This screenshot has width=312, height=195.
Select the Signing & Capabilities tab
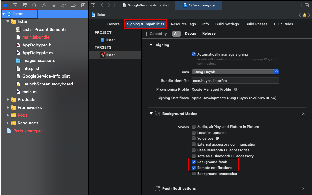146,24
